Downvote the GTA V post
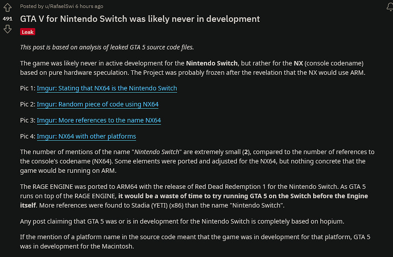The height and width of the screenshot is (257, 393). pos(7,29)
